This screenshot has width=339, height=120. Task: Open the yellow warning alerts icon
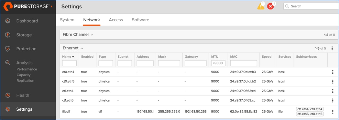[261, 6]
